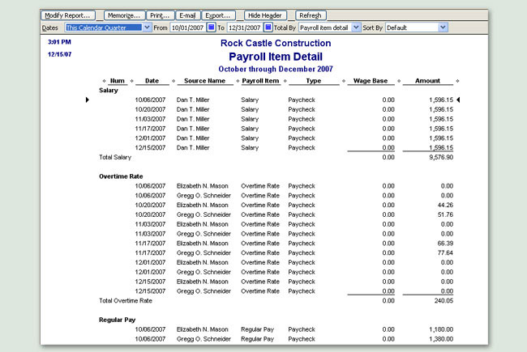527x352 pixels.
Task: Open the Export button
Action: tap(218, 15)
